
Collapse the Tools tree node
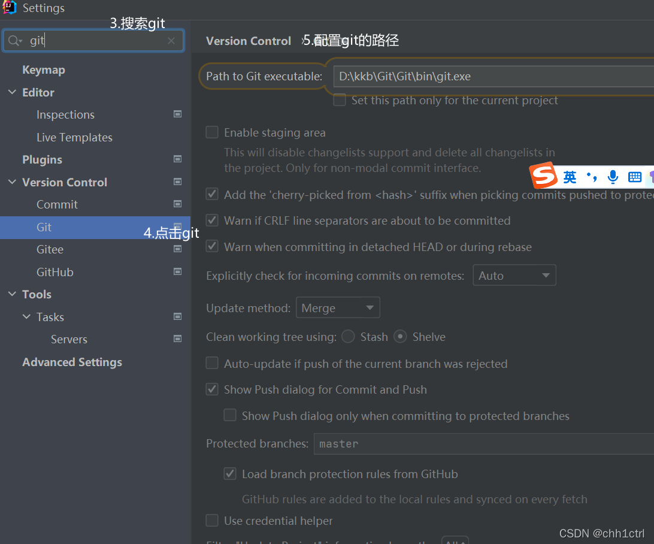(12, 294)
